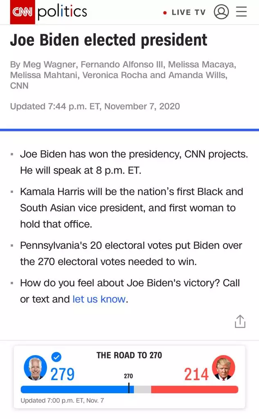Click the blue winner checkmark badge
This screenshot has height=419, width=259.
pos(56,357)
